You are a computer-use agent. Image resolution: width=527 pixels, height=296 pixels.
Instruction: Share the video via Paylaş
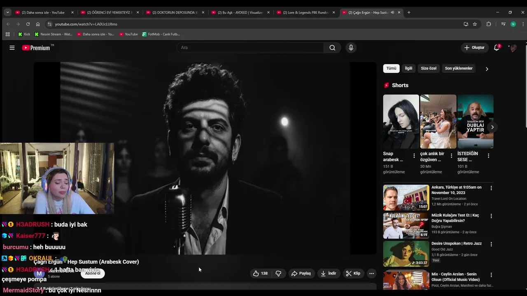tap(301, 273)
